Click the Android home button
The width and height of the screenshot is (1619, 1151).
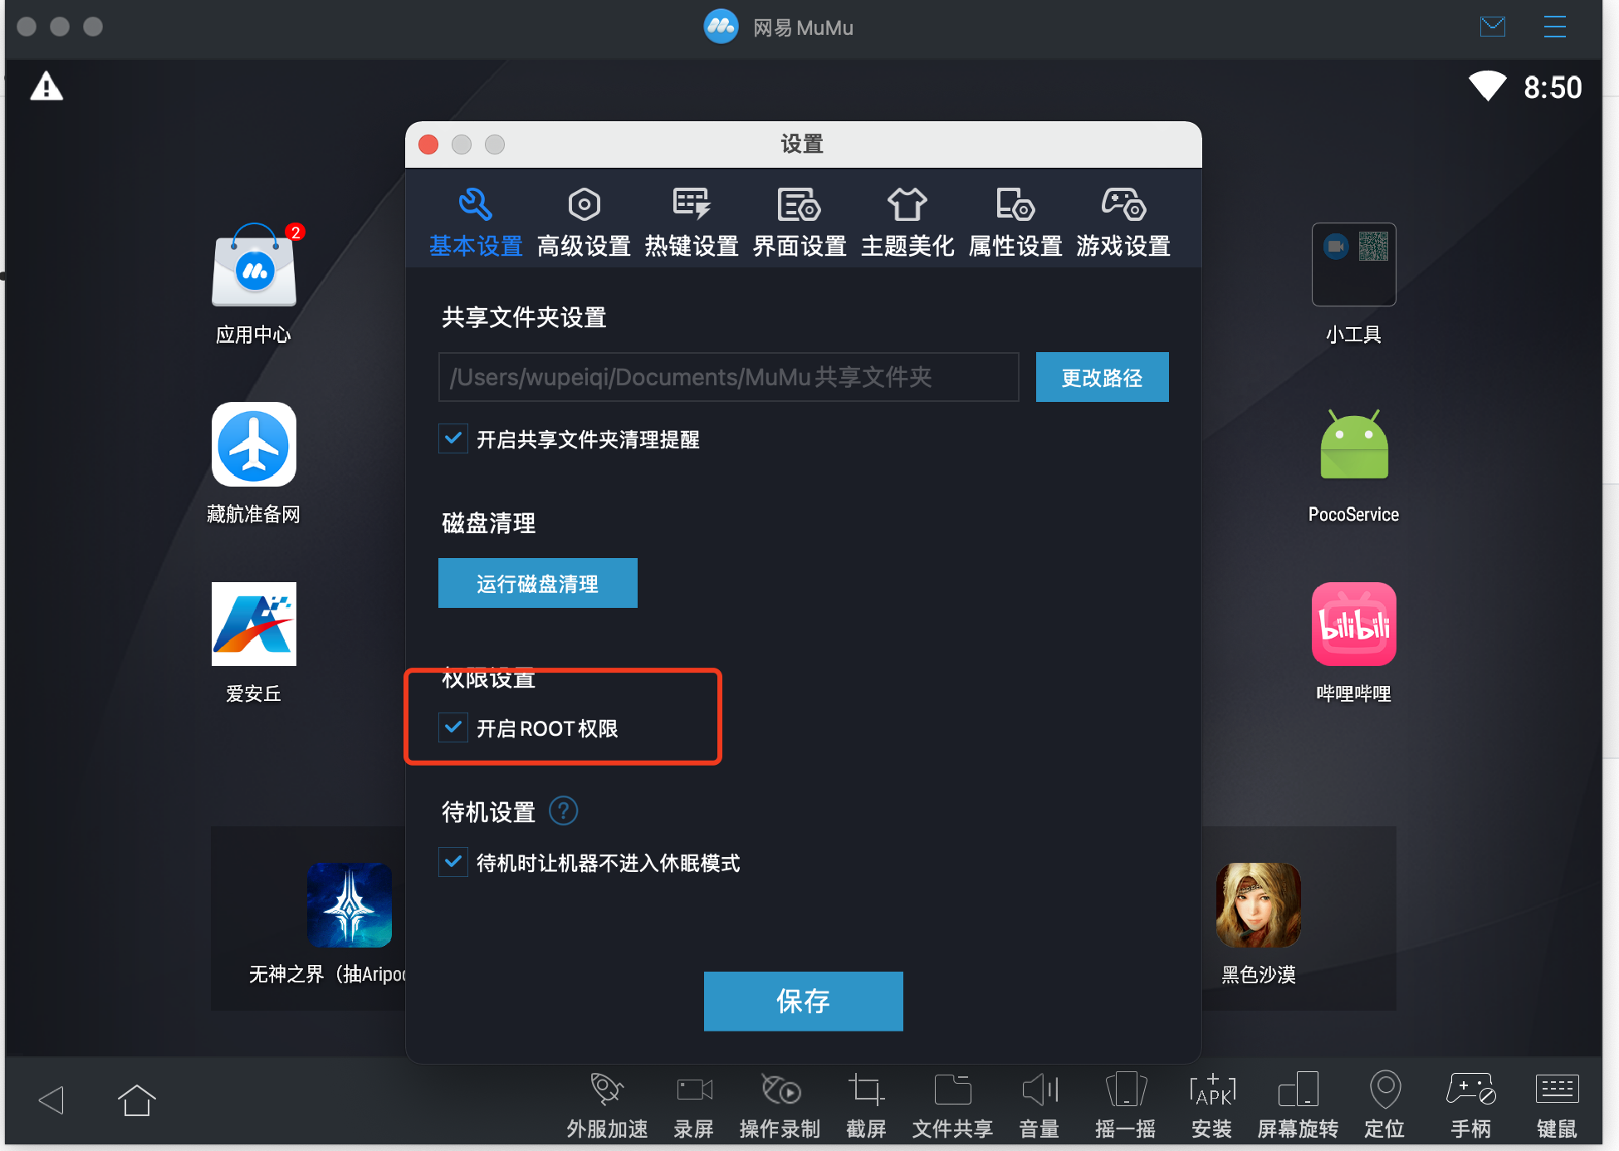coord(137,1100)
